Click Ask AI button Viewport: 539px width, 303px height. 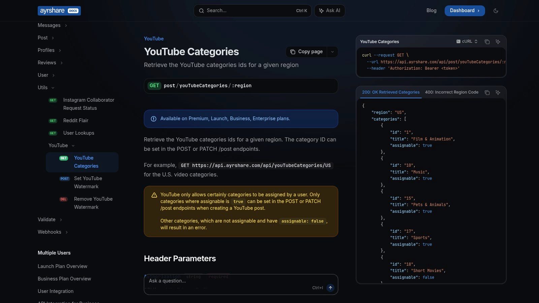click(x=329, y=11)
